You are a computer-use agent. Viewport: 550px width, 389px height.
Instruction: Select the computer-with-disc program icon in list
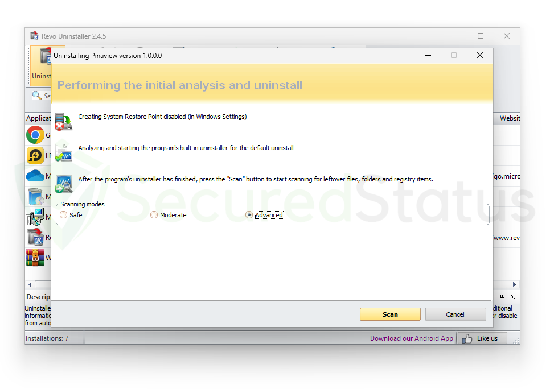[35, 217]
